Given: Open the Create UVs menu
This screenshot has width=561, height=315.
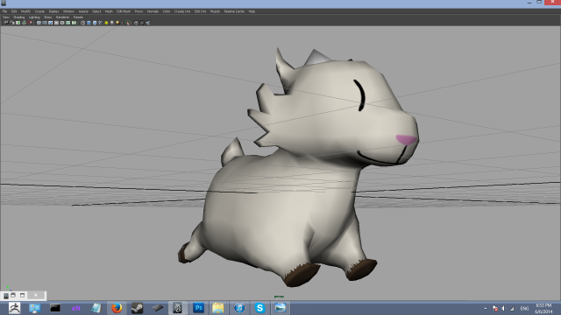Looking at the screenshot, I should point(182,11).
